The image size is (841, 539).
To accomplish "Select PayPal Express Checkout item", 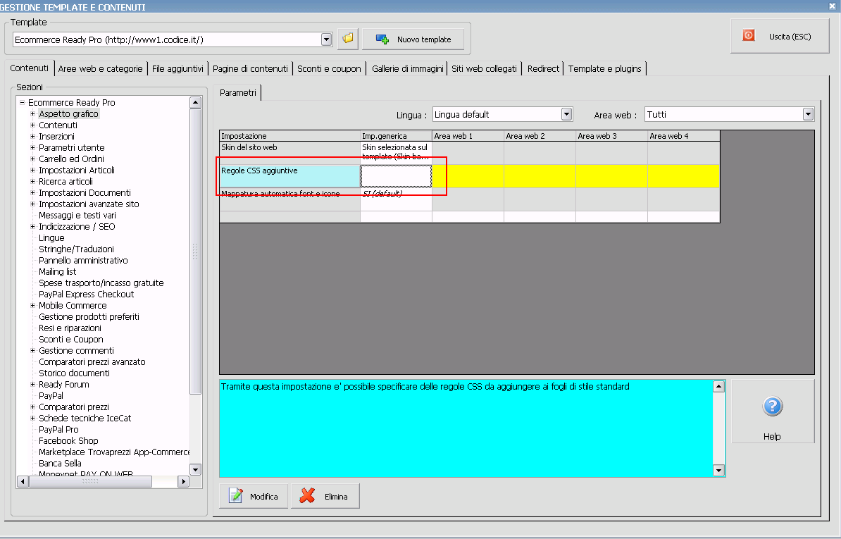I will [x=87, y=294].
